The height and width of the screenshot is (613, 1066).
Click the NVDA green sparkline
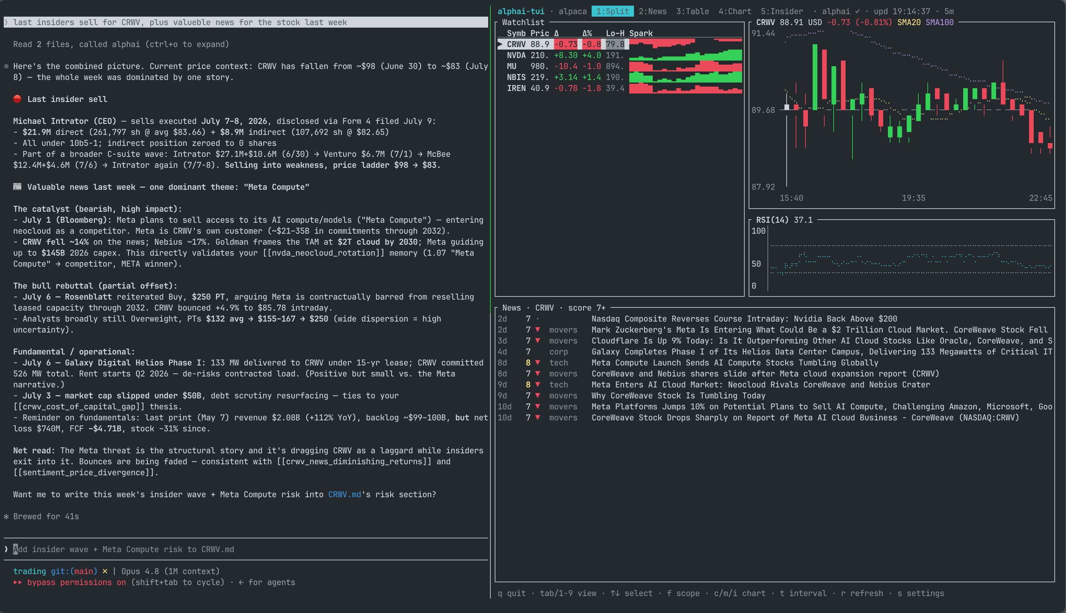point(685,55)
